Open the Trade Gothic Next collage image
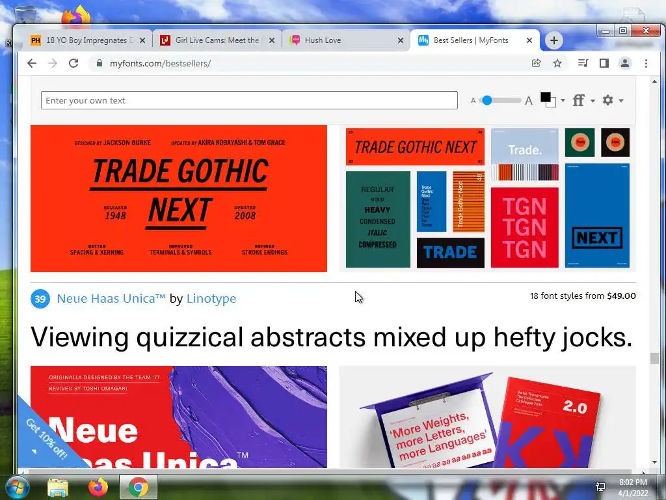This screenshot has width=666, height=500. pos(488,199)
